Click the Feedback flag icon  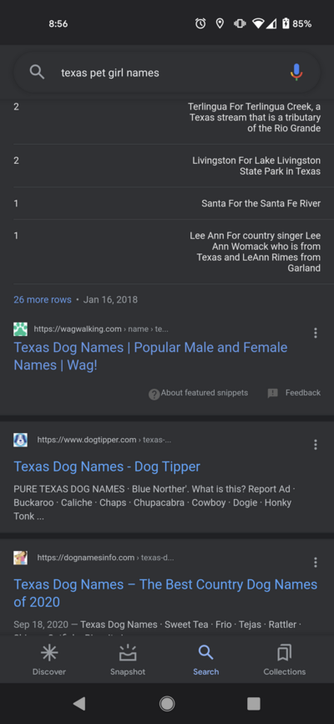(x=273, y=394)
